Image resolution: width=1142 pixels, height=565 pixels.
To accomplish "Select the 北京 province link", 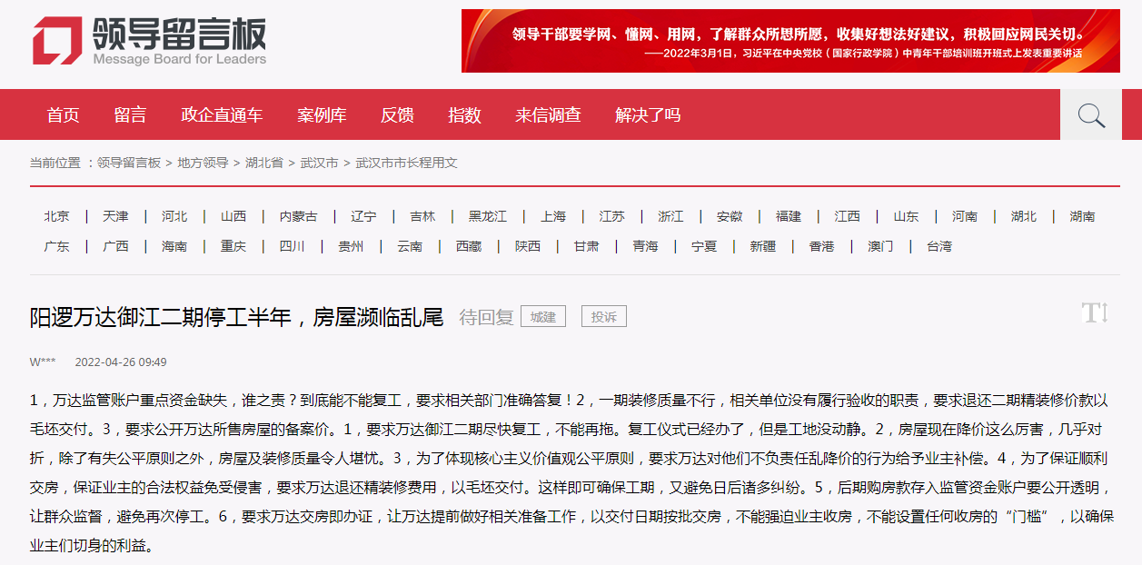I will (56, 216).
